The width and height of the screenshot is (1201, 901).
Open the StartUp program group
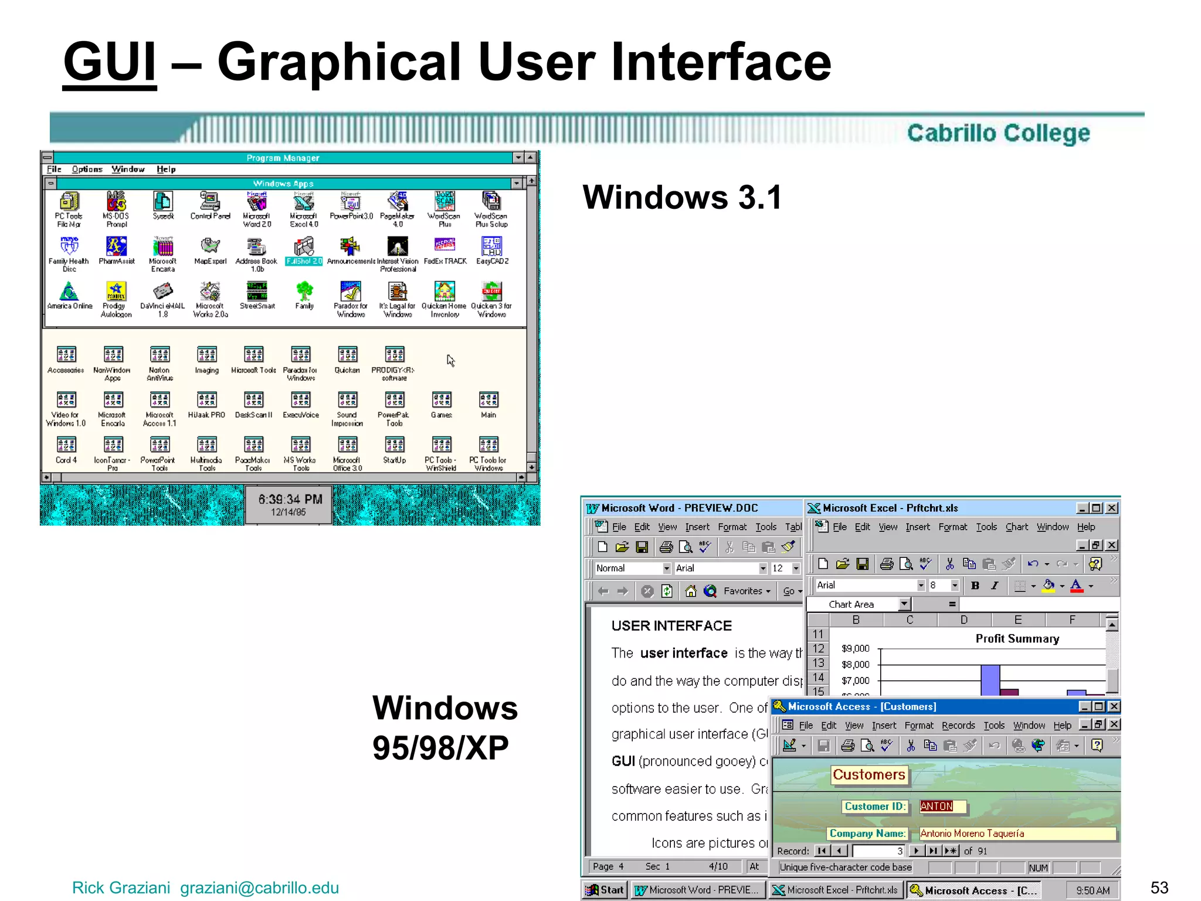(394, 450)
